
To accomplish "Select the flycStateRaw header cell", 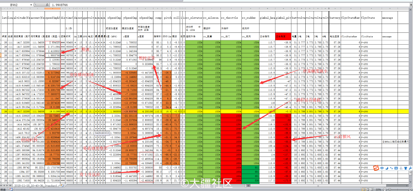I will (350, 18).
